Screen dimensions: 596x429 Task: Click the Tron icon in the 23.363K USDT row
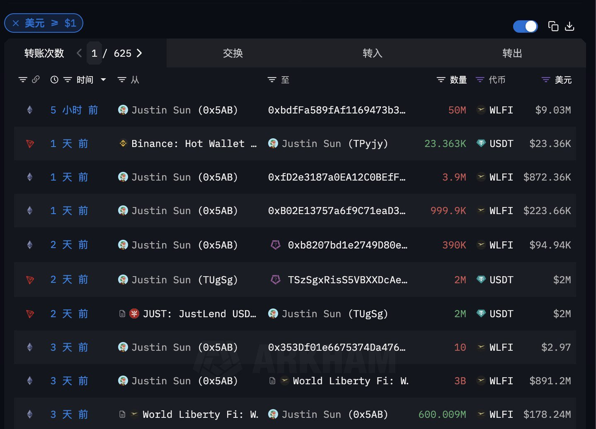[x=30, y=144]
